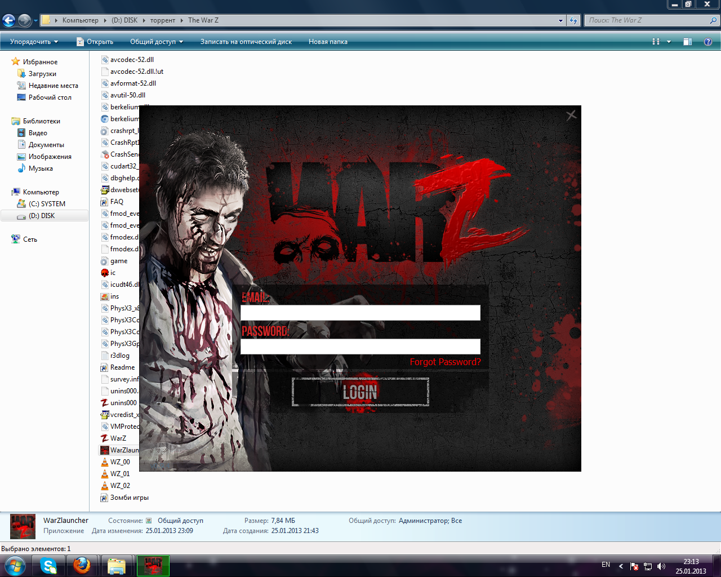Create a folder with Новая папка
Viewport: 721px width, 577px height.
coord(328,42)
